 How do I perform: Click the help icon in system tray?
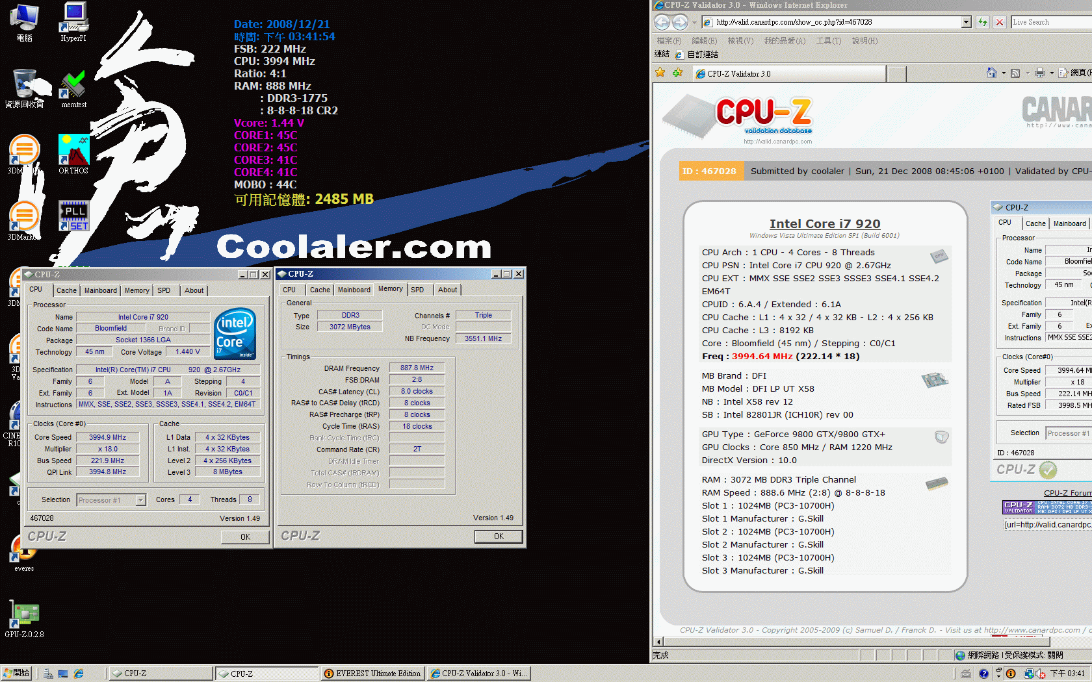[983, 674]
